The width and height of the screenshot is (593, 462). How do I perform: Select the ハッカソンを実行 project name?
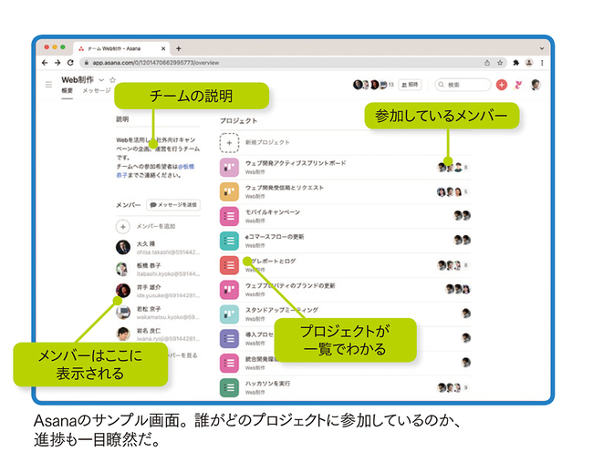[267, 384]
